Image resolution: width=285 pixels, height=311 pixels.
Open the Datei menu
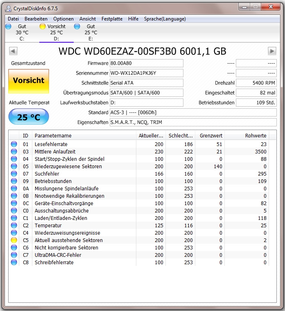(x=13, y=19)
